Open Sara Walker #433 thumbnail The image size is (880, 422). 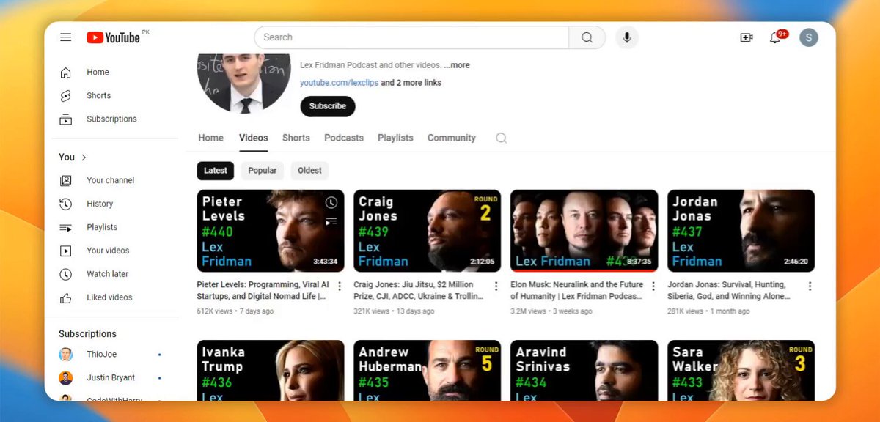(x=741, y=370)
